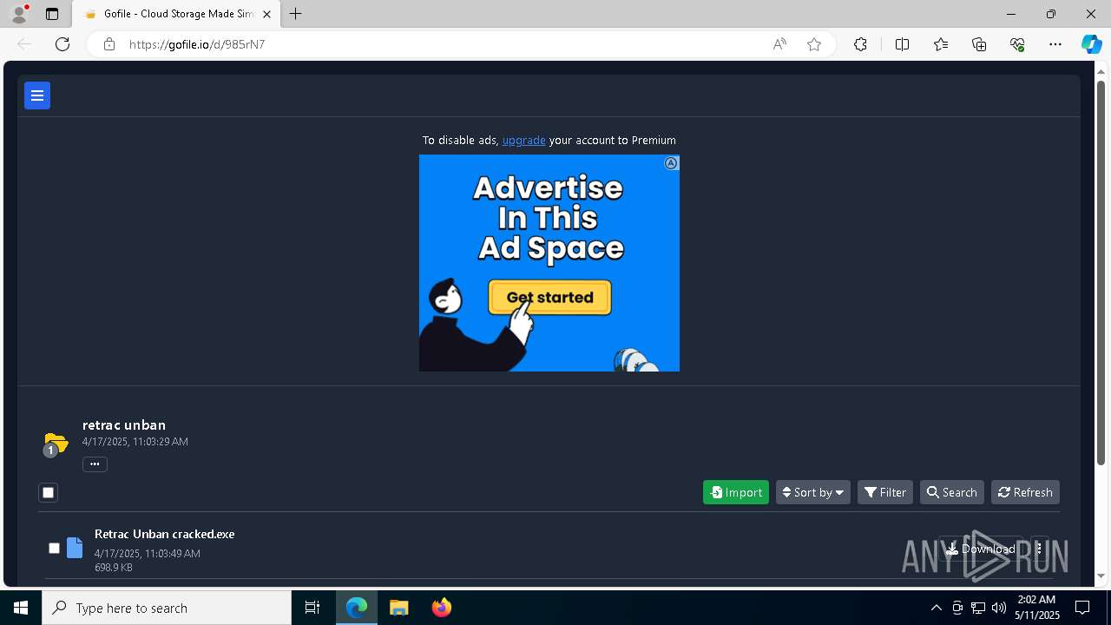The height and width of the screenshot is (625, 1111).
Task: Click Get started in the advertisement
Action: click(x=549, y=297)
